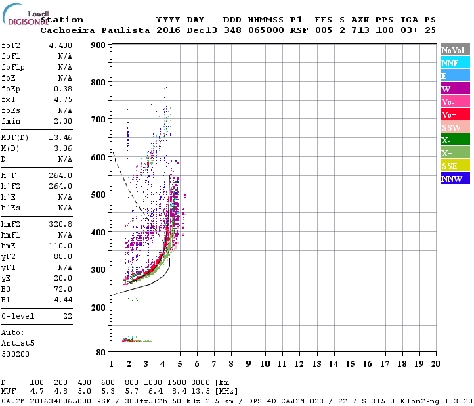This screenshot has height=406, width=474.
Task: Click the RSF P1 header value
Action: (299, 30)
